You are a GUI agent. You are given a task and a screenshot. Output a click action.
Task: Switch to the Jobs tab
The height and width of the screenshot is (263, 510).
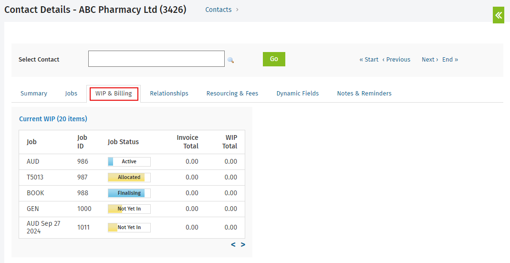coord(71,94)
